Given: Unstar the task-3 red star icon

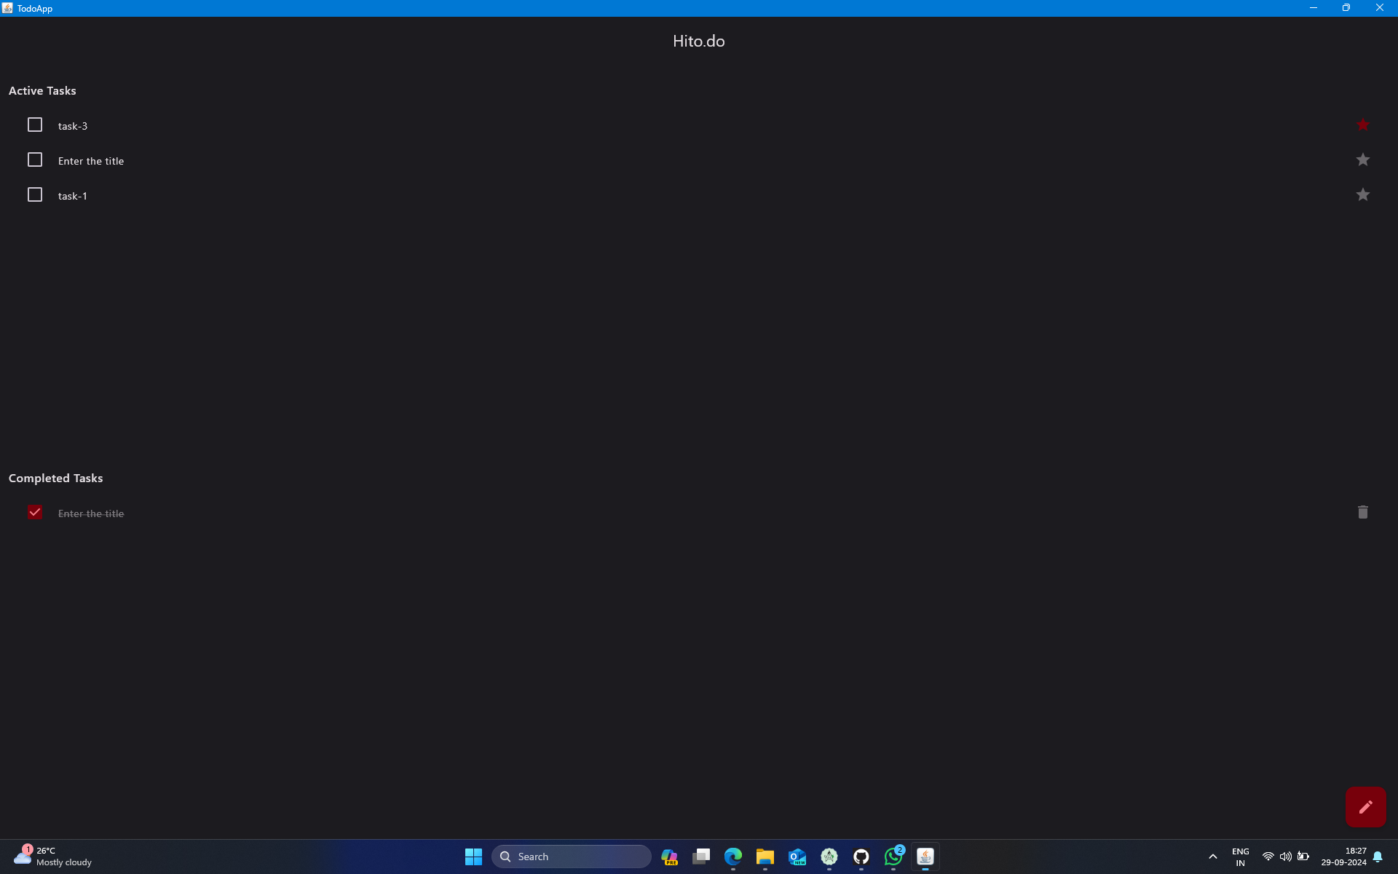Looking at the screenshot, I should pos(1362,125).
